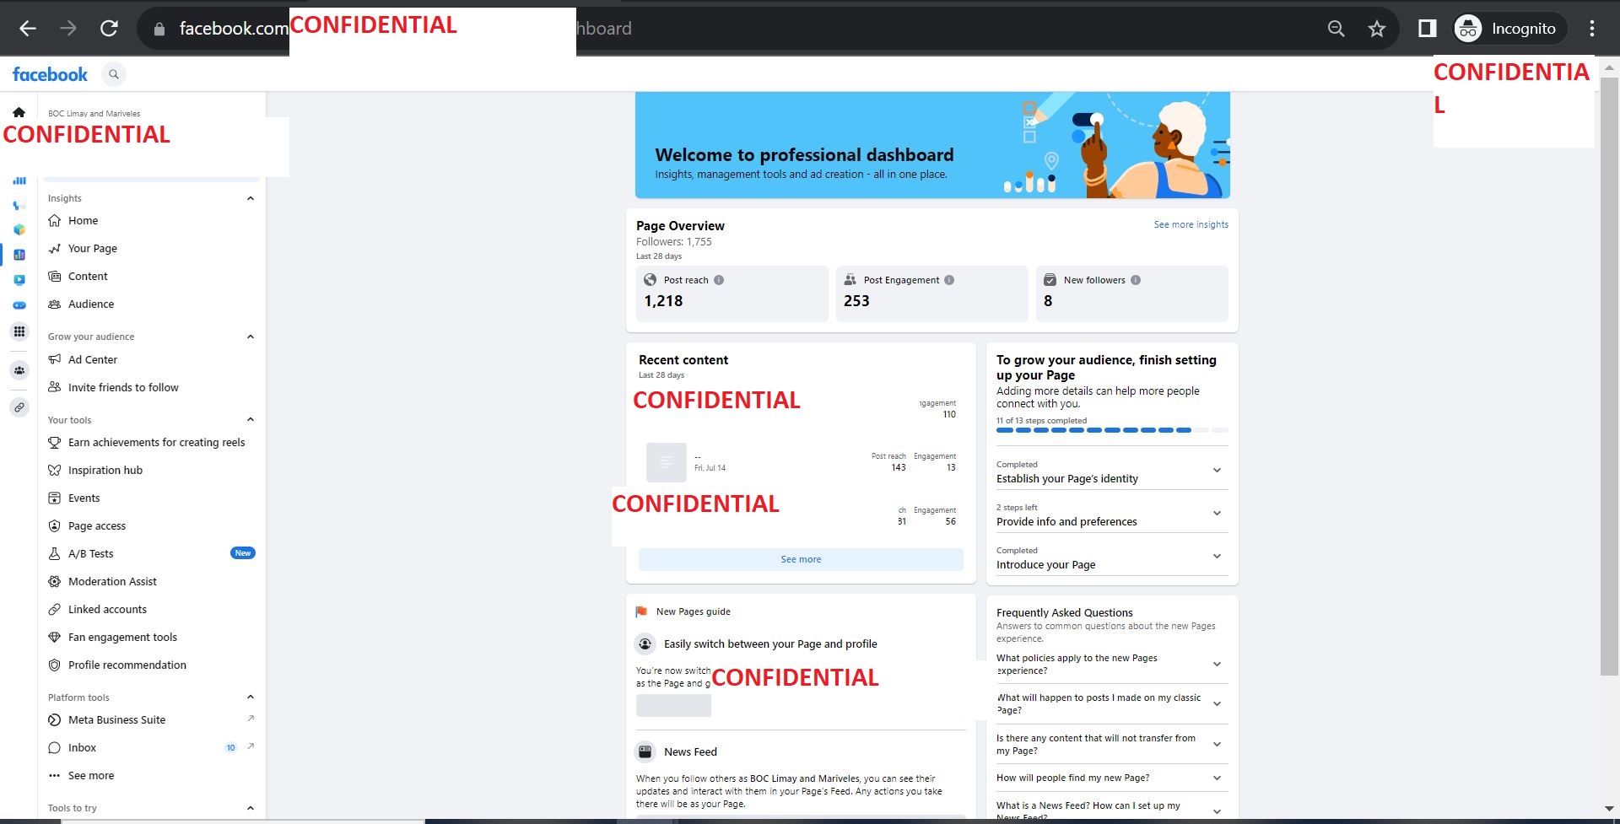
Task: Open the colorful cube icon in left rail
Action: pyautogui.click(x=19, y=229)
